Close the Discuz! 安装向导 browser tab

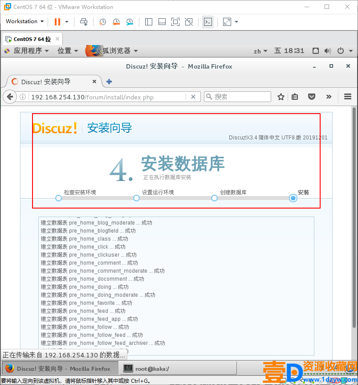94,82
